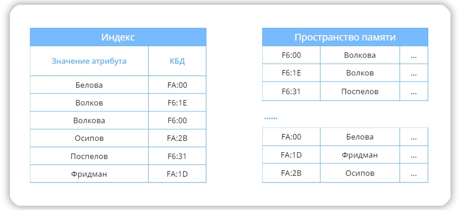The width and height of the screenshot is (460, 210).
Task: Click F6:1E in the КБД column
Action: (x=177, y=103)
